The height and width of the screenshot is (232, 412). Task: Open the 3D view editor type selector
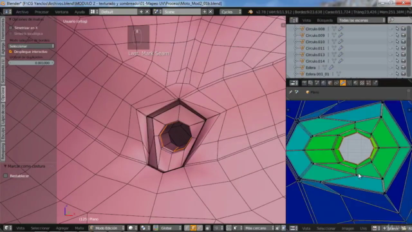pos(7,228)
